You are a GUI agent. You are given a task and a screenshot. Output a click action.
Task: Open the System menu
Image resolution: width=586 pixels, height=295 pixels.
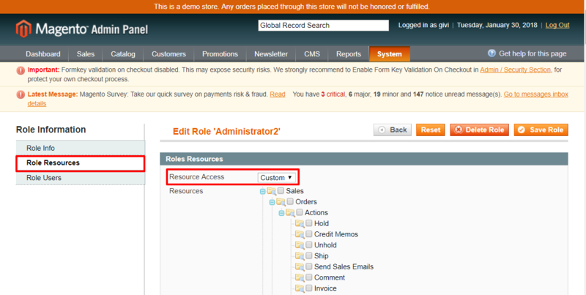(390, 54)
